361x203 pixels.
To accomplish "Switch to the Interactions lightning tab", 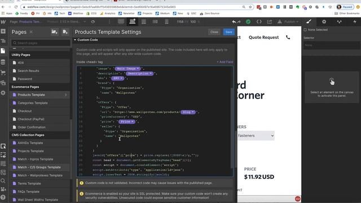I will coord(355,21).
